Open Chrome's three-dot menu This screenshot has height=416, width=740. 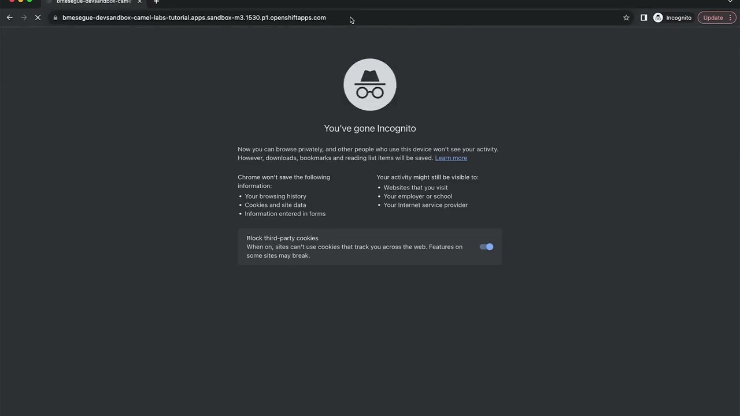730,18
